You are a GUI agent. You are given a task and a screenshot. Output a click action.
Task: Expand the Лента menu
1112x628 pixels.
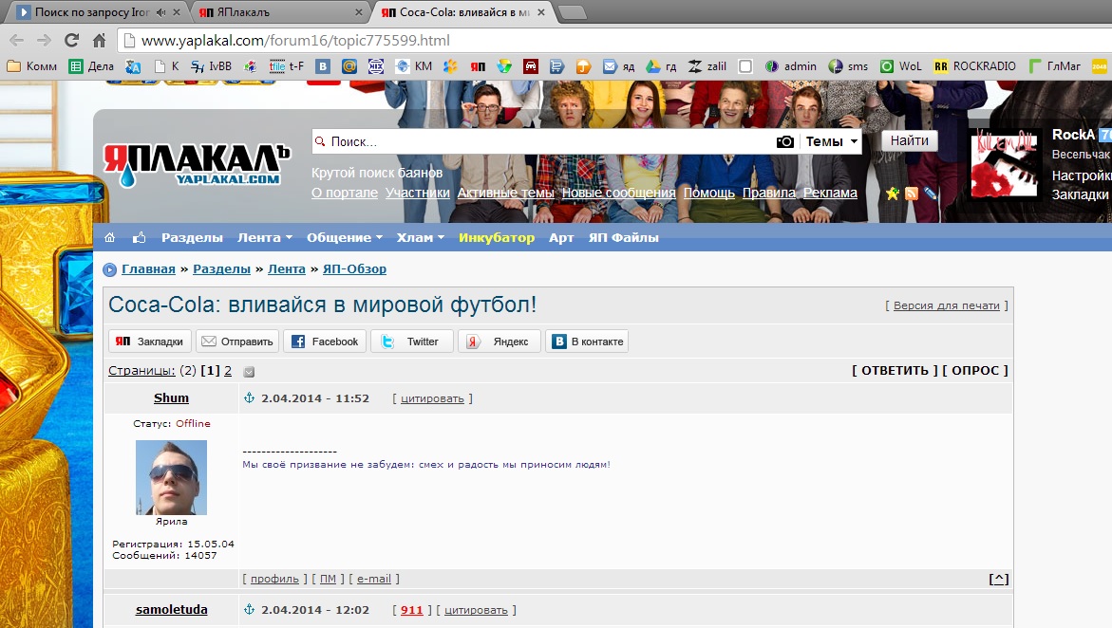pyautogui.click(x=265, y=237)
